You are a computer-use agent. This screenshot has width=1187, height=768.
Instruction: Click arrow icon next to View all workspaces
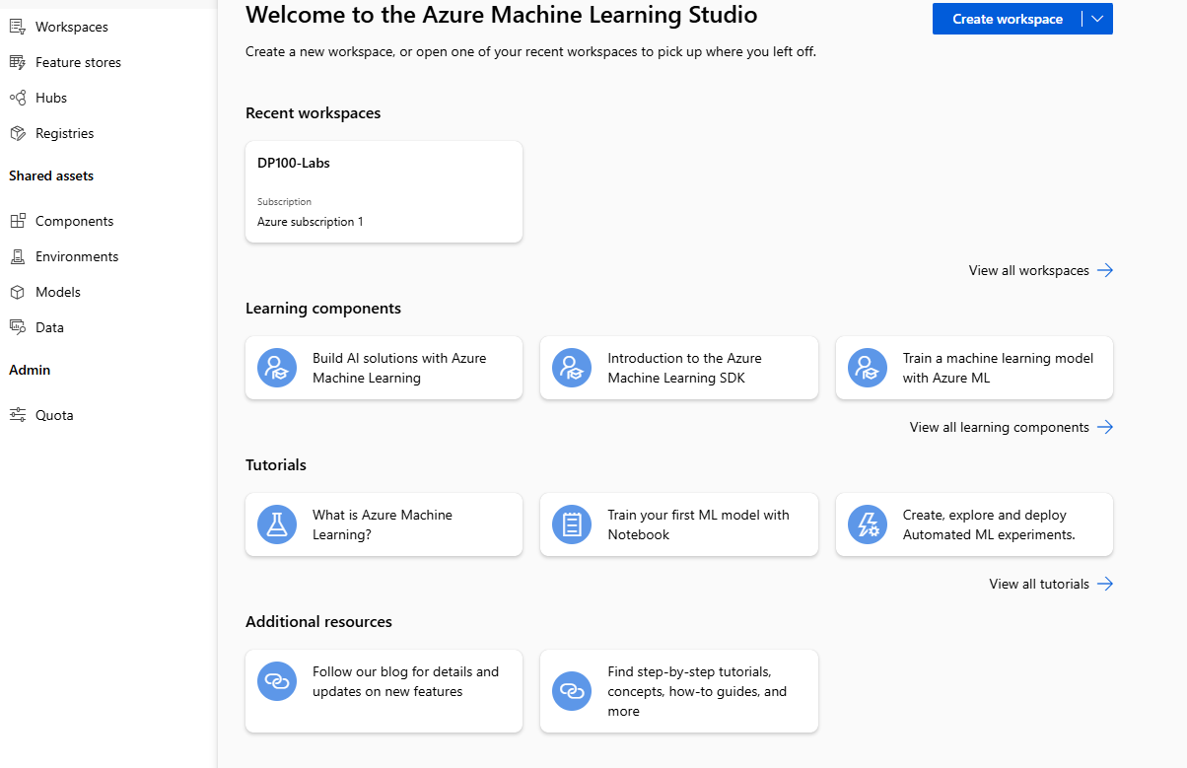pos(1105,270)
